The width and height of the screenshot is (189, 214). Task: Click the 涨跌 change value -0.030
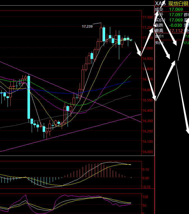[176, 25]
